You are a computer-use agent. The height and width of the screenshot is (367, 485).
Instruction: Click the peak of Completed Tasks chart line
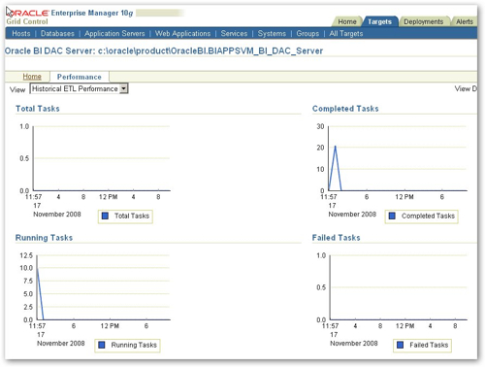335,147
